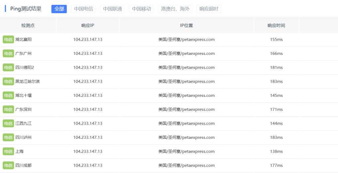Switch to the 响应超时 filter tab

[209, 9]
